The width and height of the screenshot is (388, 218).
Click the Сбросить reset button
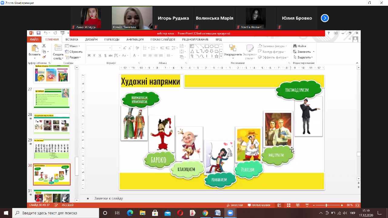pyautogui.click(x=74, y=51)
